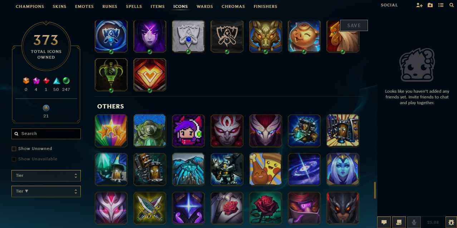The image size is (457, 228).
Task: Open the Chromas tab
Action: pyautogui.click(x=233, y=6)
